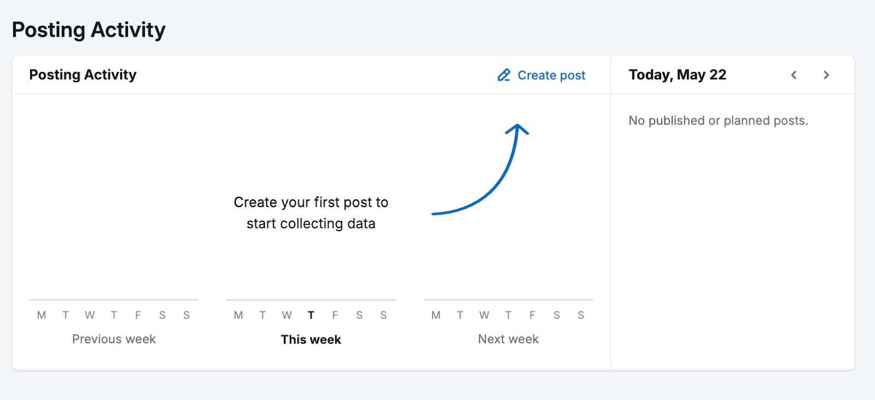Image resolution: width=875 pixels, height=400 pixels.
Task: Select Thursday in Previous week row
Action: [114, 315]
